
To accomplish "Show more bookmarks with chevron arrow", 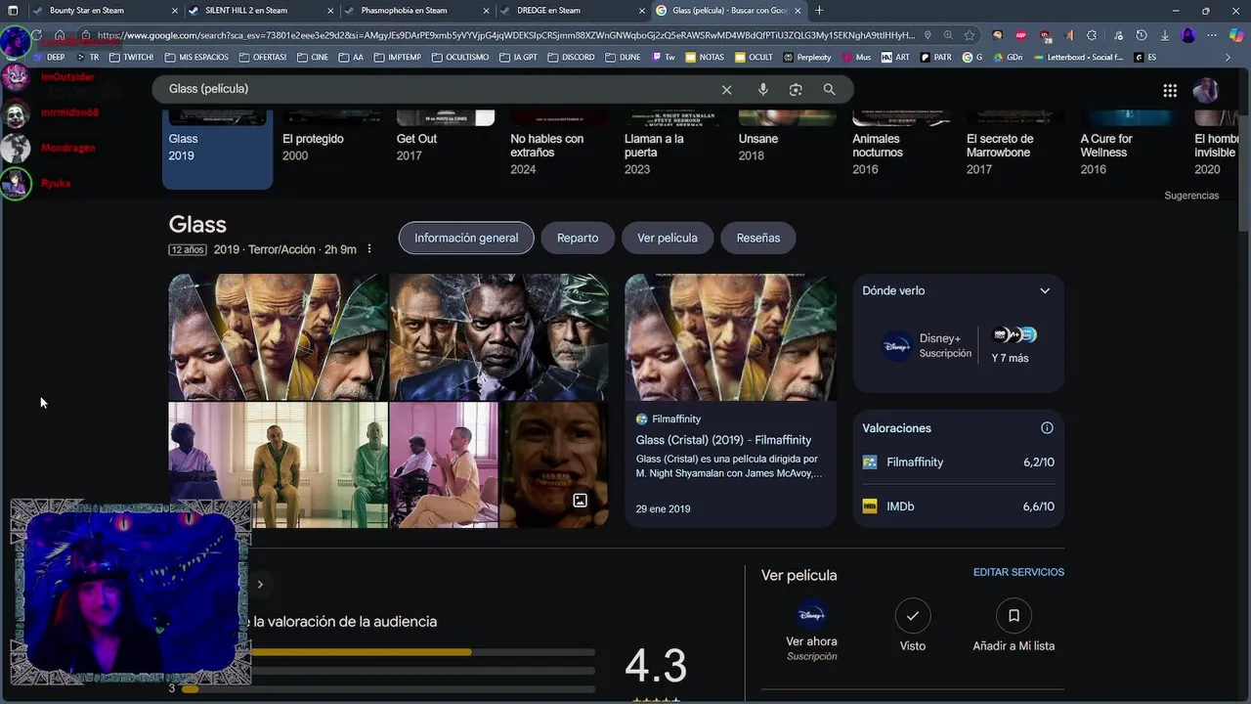I will click(1228, 58).
